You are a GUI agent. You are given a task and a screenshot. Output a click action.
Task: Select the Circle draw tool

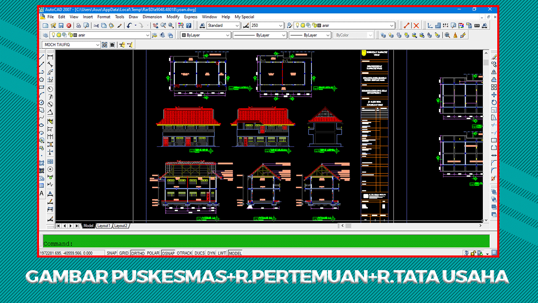[42, 102]
